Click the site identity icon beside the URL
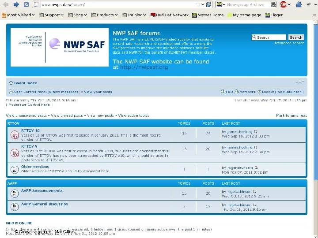The width and height of the screenshot is (318, 238). pyautogui.click(x=36, y=4)
